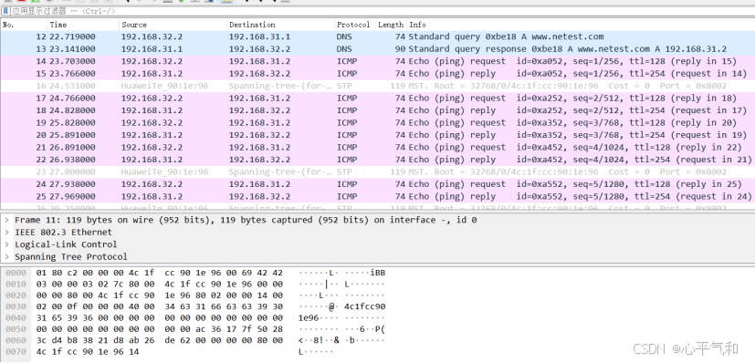The width and height of the screenshot is (755, 363).
Task: Click ASCII text iBB in hex pane
Action: point(378,273)
